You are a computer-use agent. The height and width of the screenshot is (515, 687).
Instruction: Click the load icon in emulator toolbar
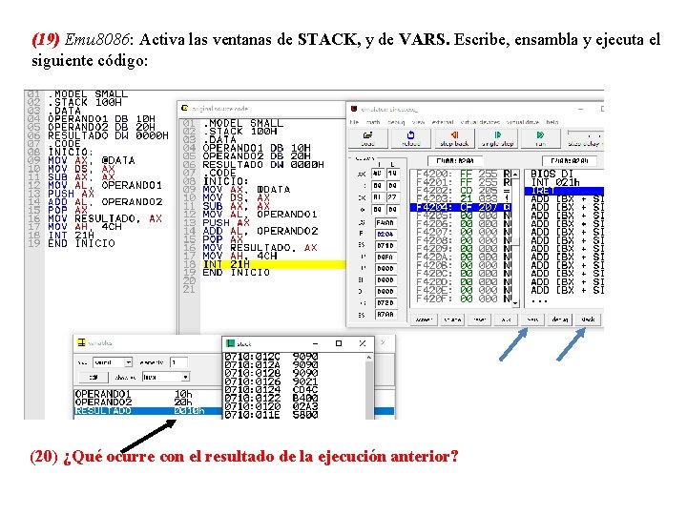[367, 138]
